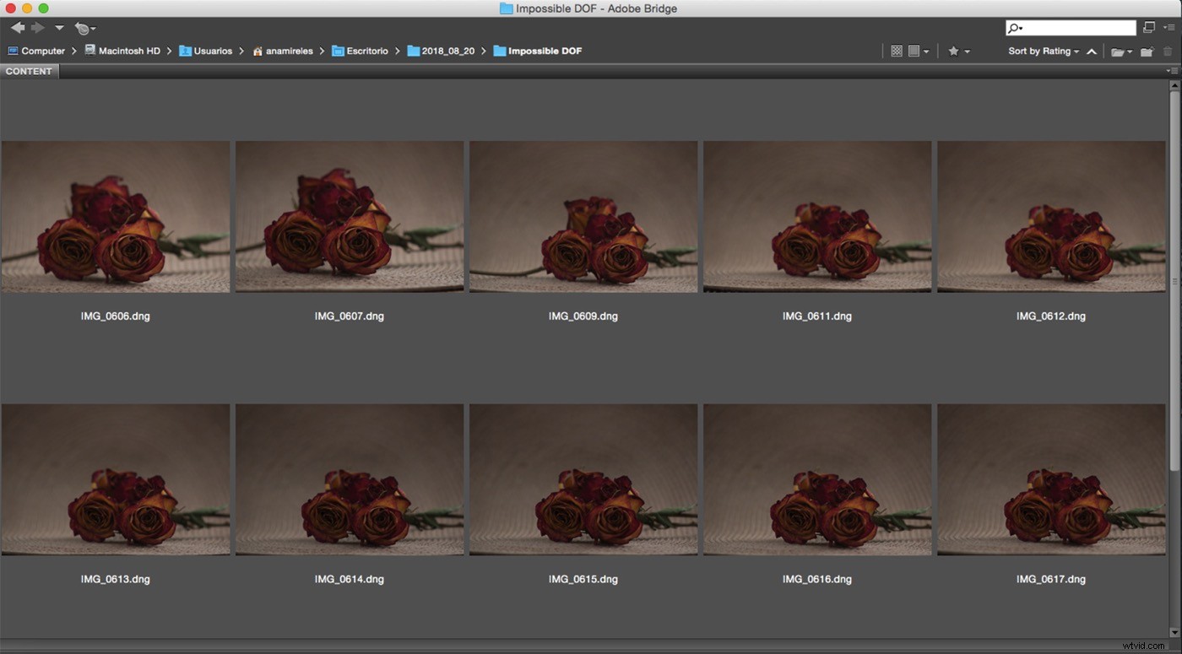Viewport: 1182px width, 654px height.
Task: Click the Back navigation arrow
Action: tap(17, 27)
